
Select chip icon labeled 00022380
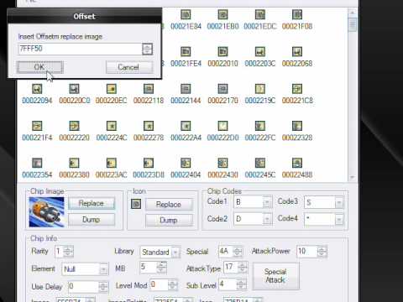74,163
